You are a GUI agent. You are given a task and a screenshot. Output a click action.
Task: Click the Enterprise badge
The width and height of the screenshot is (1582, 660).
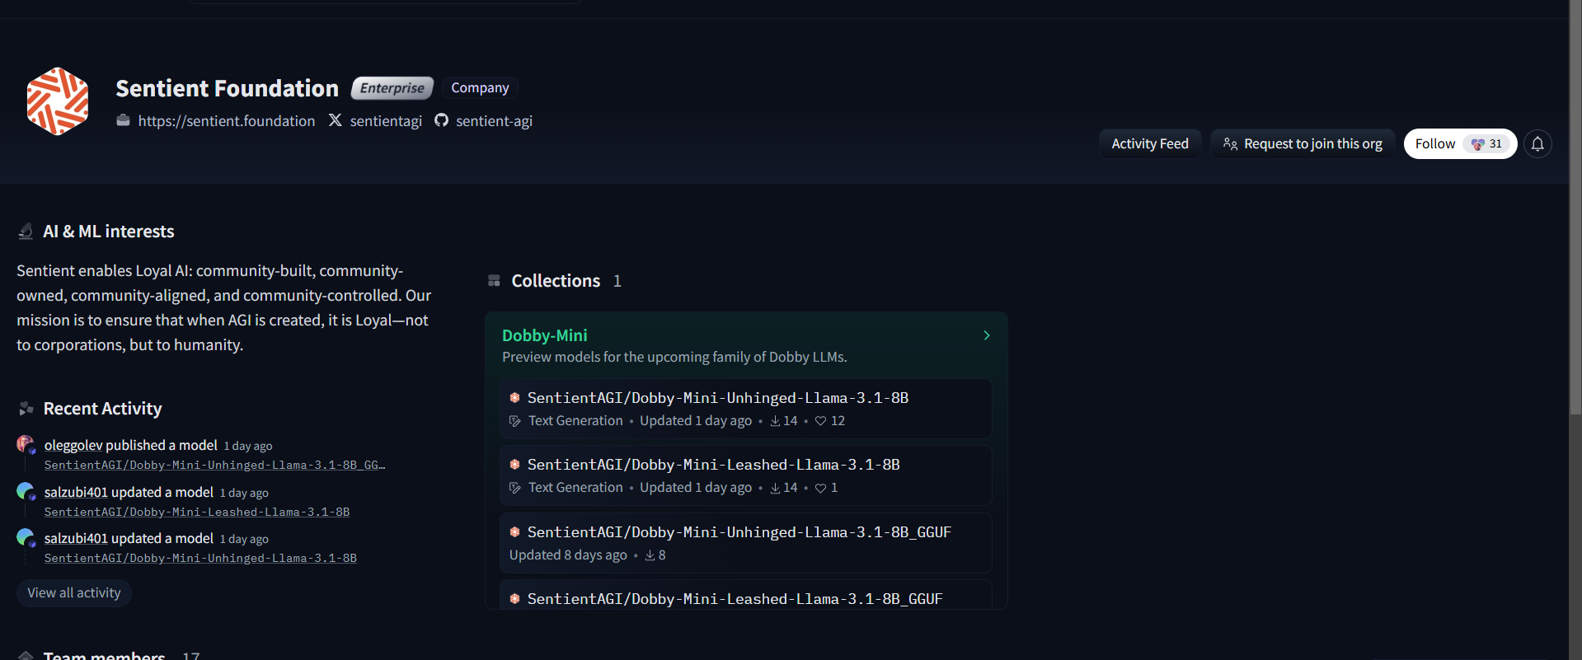(392, 88)
